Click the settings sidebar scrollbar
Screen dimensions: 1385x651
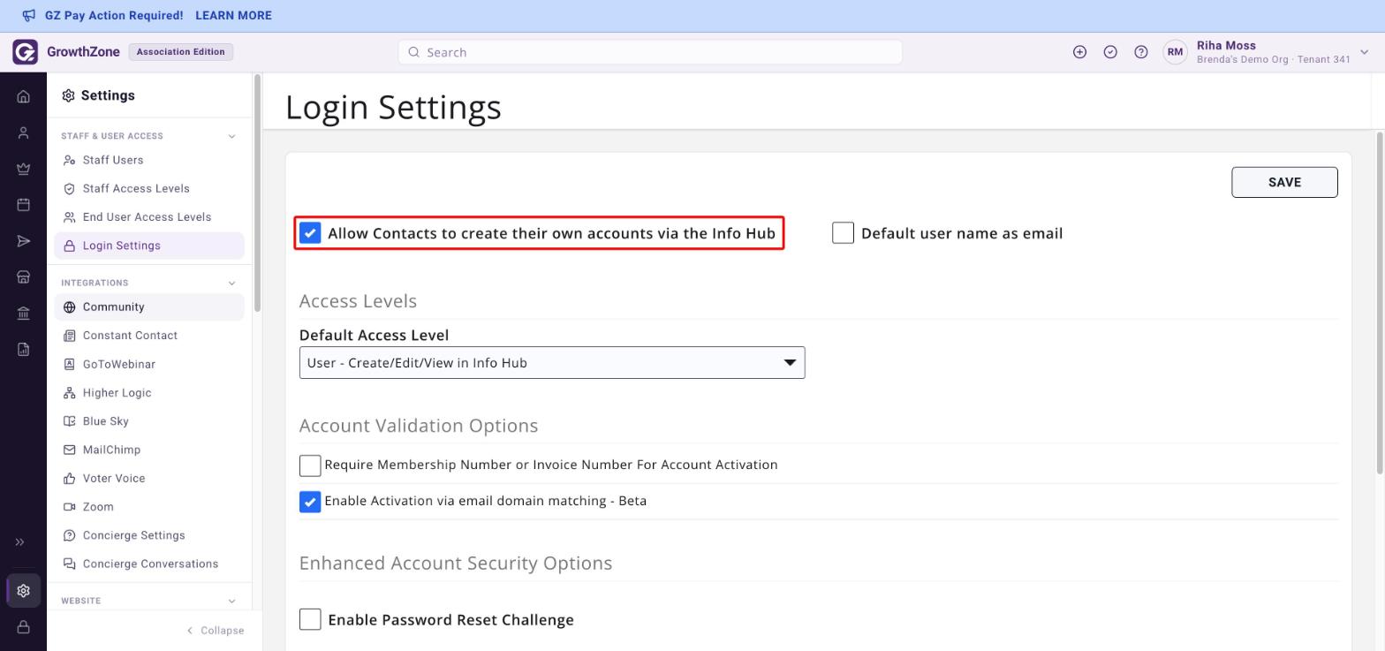257,193
